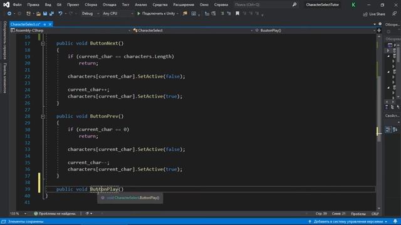Click the Save All icon

[x=51, y=14]
